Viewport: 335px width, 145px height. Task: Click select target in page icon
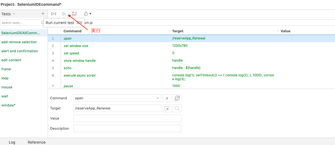(x=167, y=108)
